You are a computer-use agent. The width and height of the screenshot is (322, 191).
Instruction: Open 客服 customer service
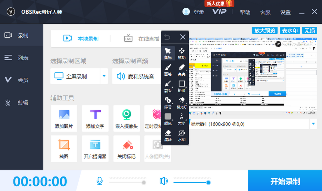click(265, 12)
